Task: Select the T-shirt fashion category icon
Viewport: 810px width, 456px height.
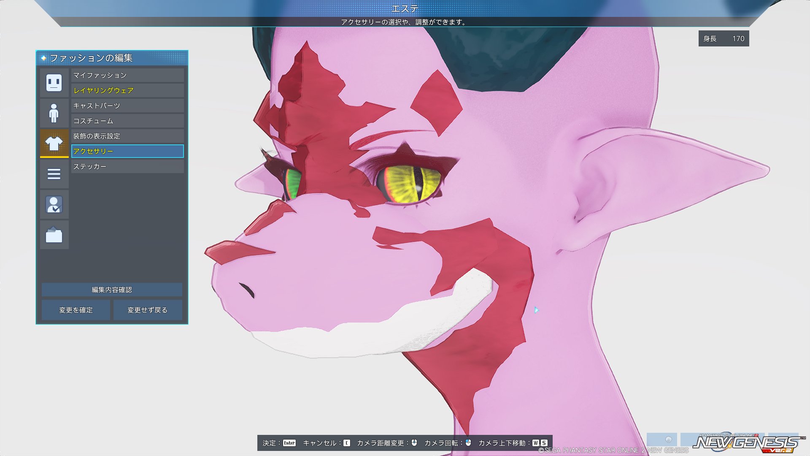Action: pyautogui.click(x=54, y=144)
